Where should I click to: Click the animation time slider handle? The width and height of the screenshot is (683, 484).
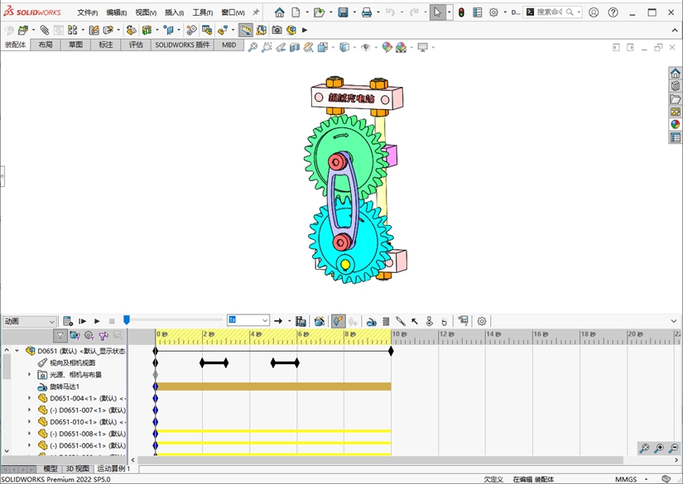(127, 320)
